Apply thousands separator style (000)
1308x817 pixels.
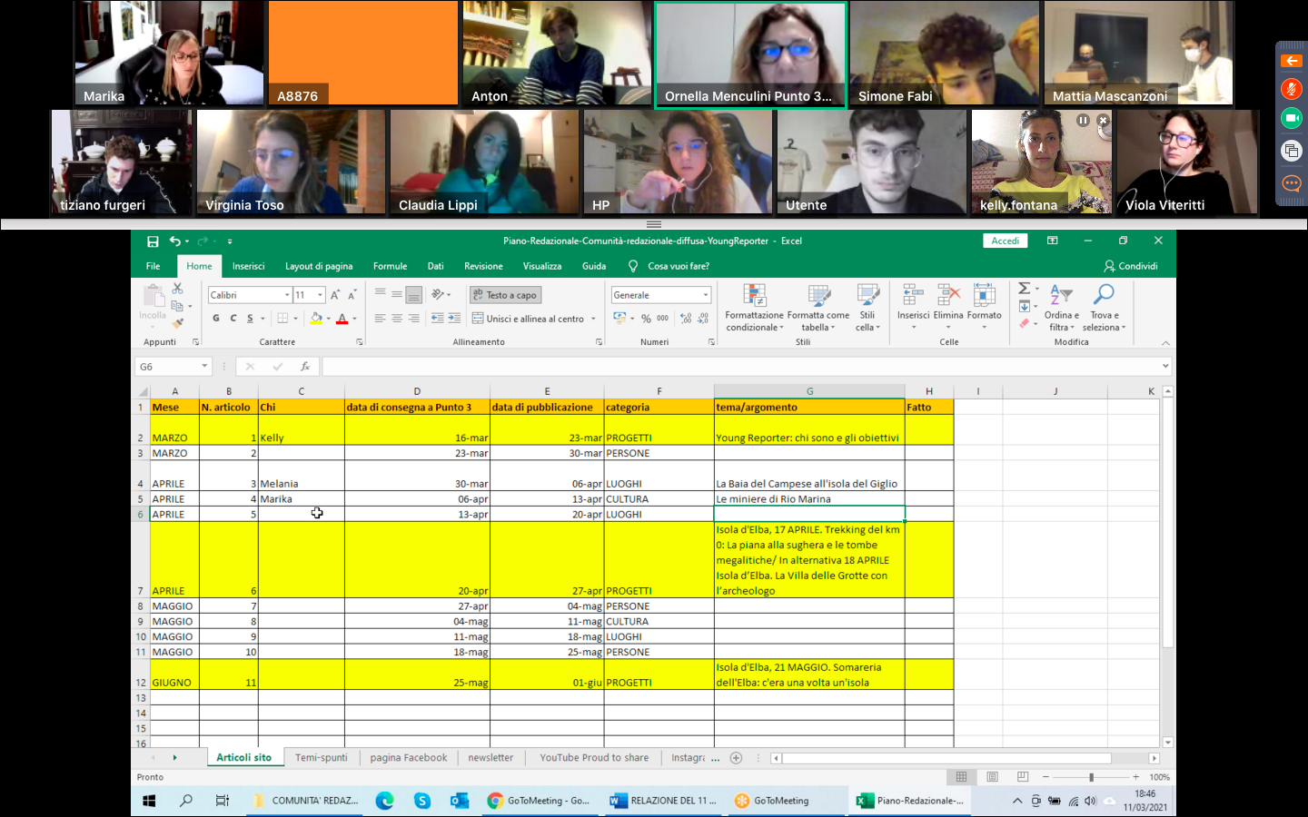coord(663,319)
